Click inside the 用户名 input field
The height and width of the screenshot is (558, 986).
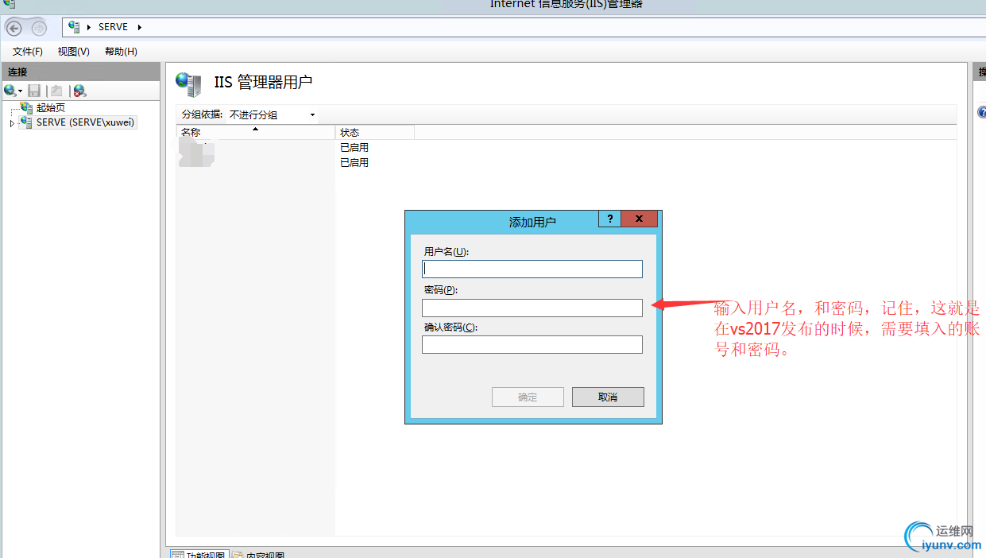coord(532,269)
